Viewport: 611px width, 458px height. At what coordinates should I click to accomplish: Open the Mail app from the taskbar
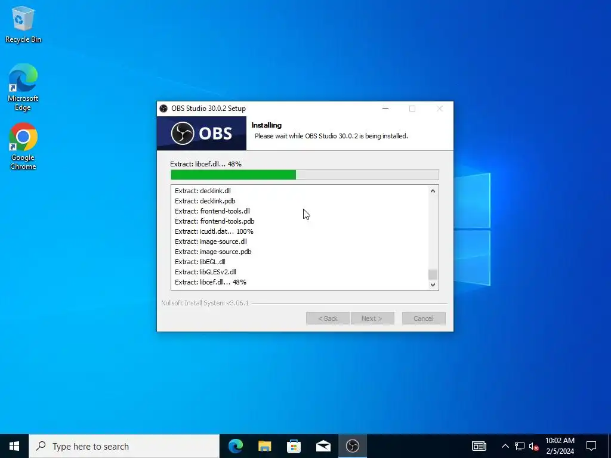tap(323, 446)
